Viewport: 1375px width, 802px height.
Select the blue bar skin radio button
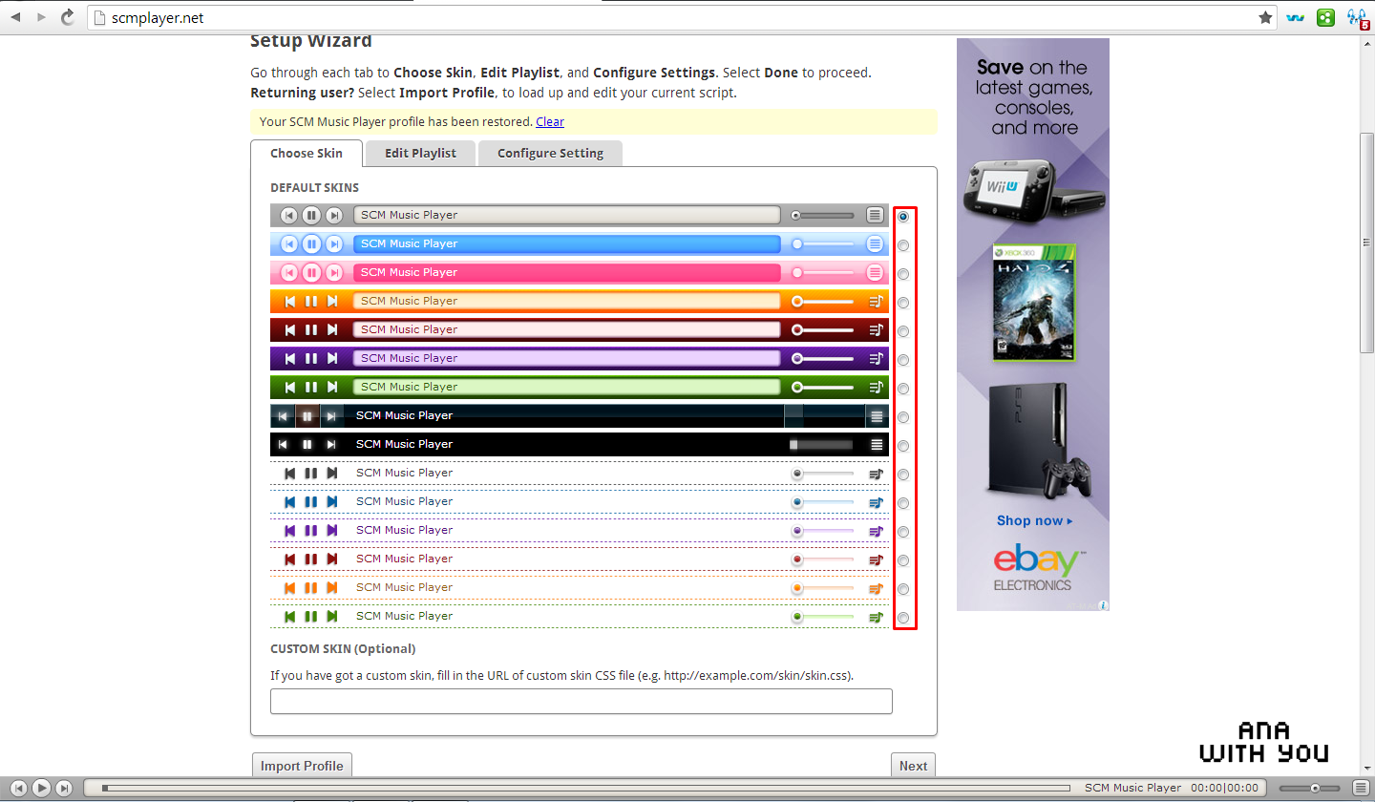coord(903,245)
